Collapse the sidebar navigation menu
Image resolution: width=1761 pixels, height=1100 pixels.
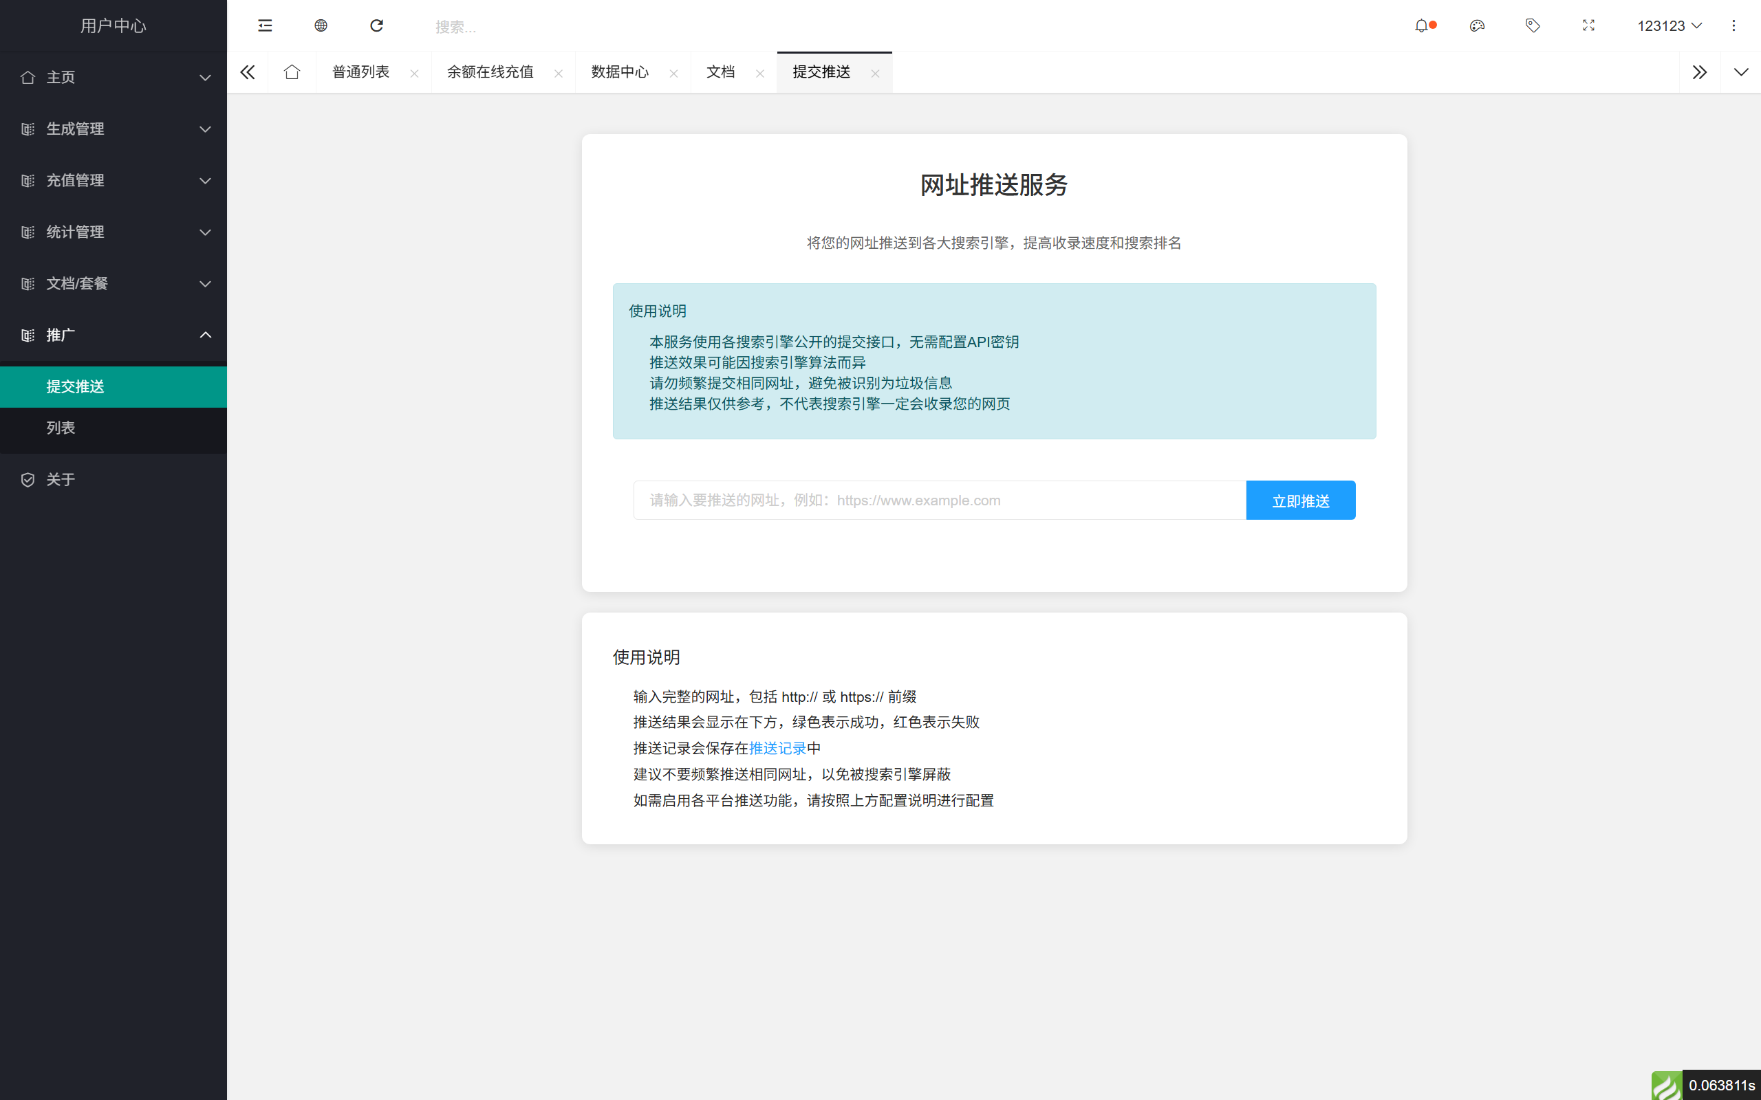click(x=265, y=25)
